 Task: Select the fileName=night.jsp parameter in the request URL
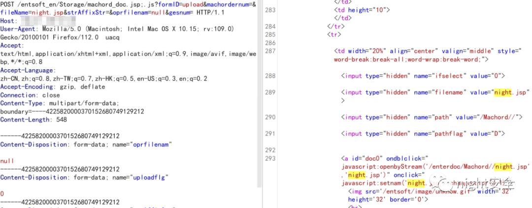(x=31, y=12)
